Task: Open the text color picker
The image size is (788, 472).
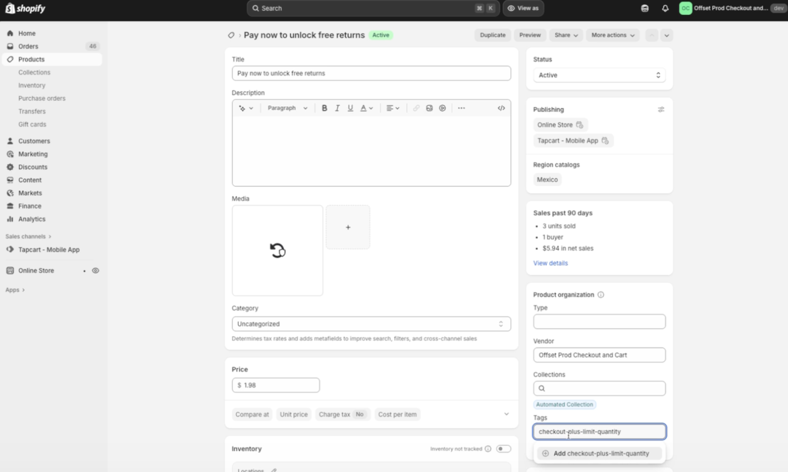Action: 366,108
